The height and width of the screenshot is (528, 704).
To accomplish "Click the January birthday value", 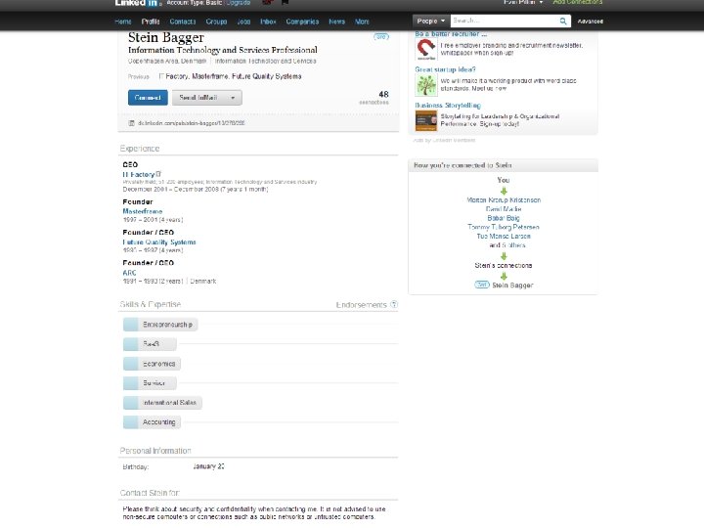I will pos(208,466).
